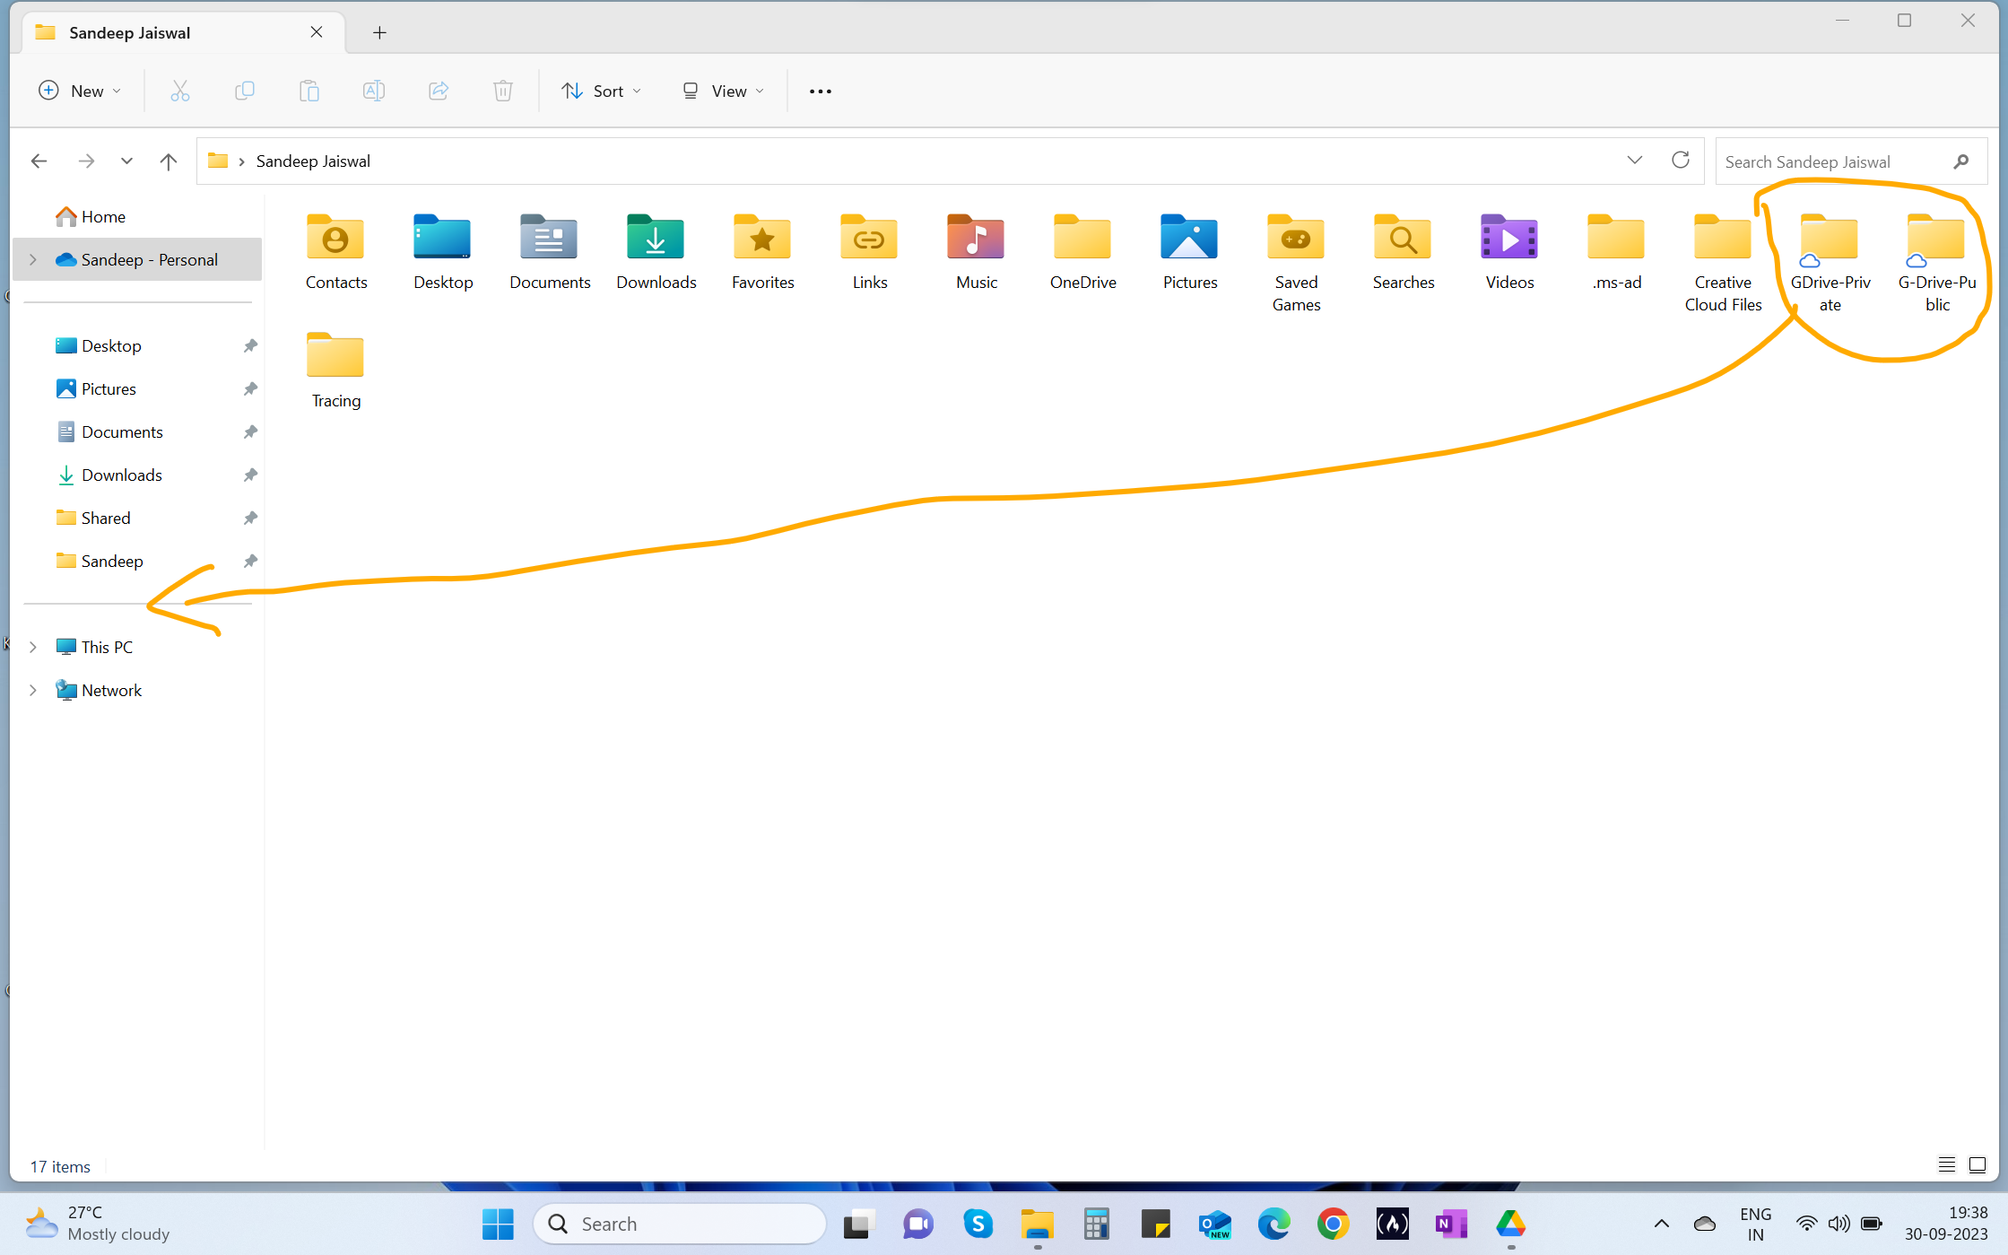Screen dimensions: 2008x1255
Task: Click the New button
Action: pyautogui.click(x=79, y=91)
